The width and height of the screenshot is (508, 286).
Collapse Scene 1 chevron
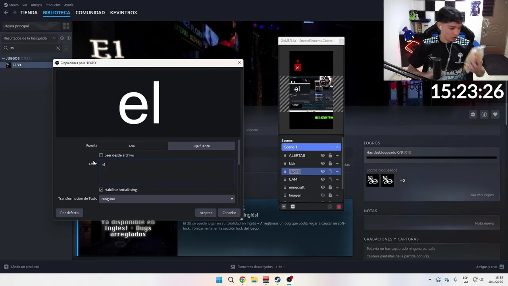click(338, 147)
